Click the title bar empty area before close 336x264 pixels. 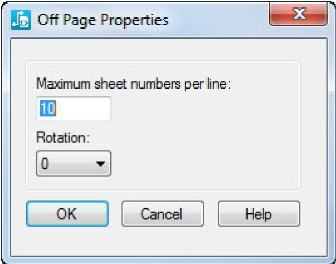click(x=223, y=20)
